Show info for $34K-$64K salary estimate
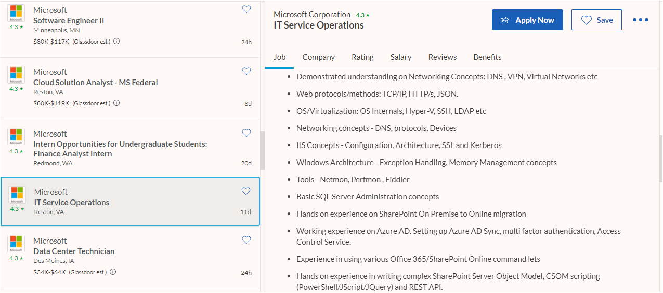Screen dimensions: 663x293 113,272
